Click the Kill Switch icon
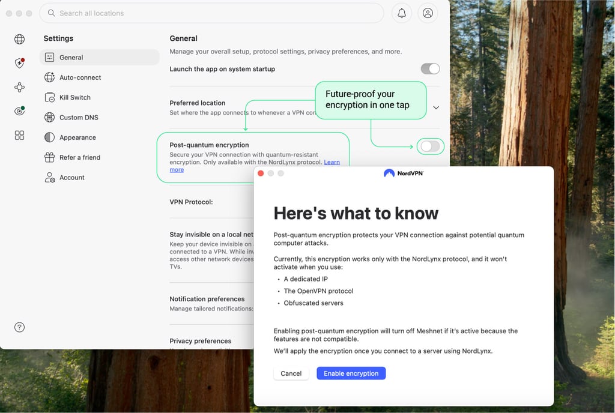This screenshot has height=413, width=615. pos(50,97)
